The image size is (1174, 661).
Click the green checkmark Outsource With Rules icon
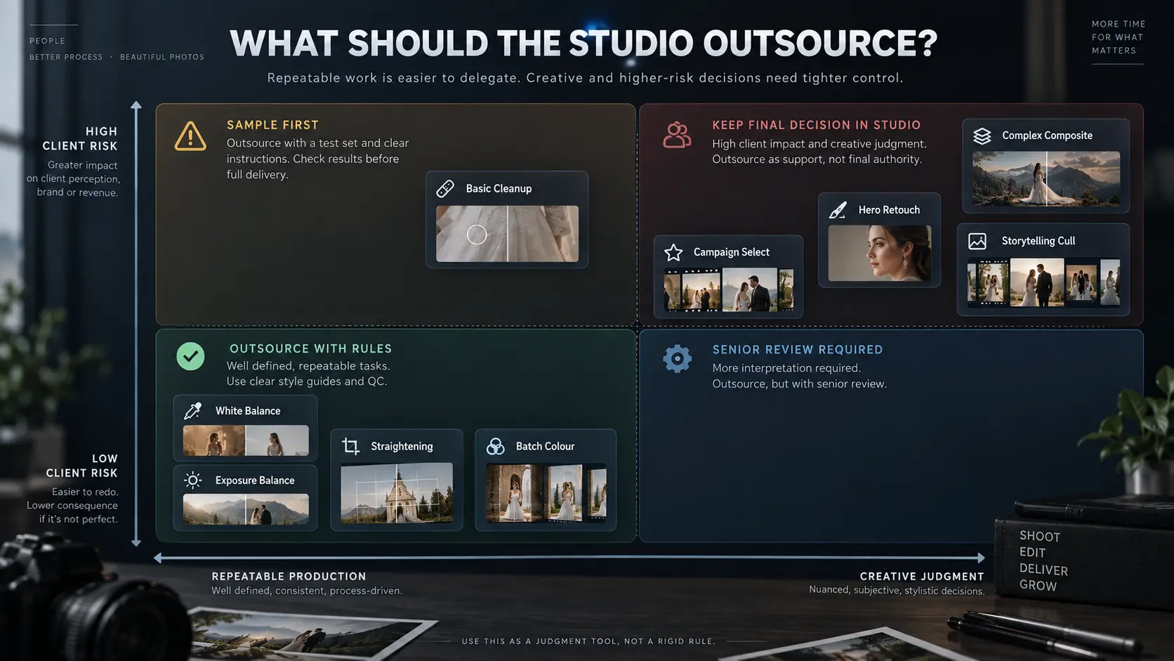click(x=190, y=356)
